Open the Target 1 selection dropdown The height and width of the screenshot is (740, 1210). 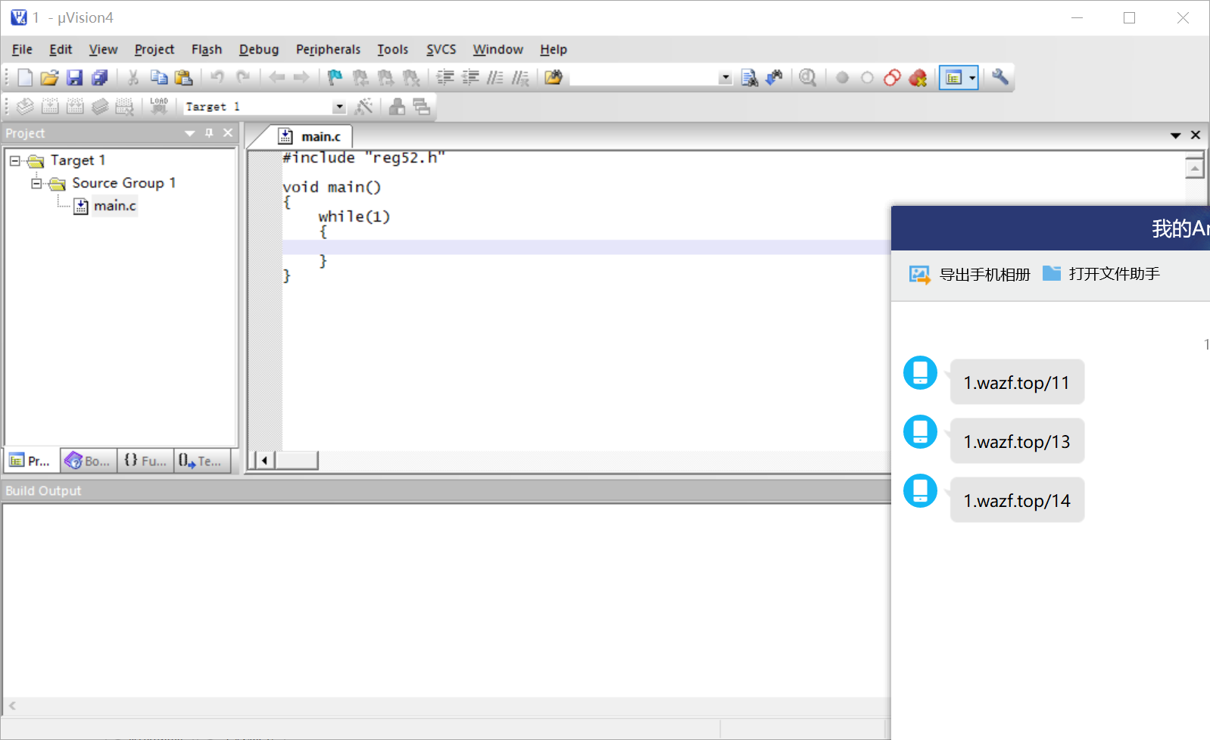pos(339,107)
